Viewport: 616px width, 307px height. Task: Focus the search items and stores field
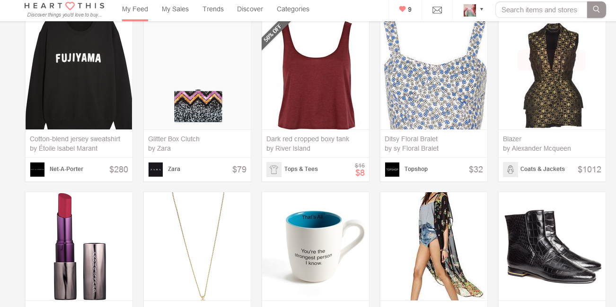pos(540,10)
